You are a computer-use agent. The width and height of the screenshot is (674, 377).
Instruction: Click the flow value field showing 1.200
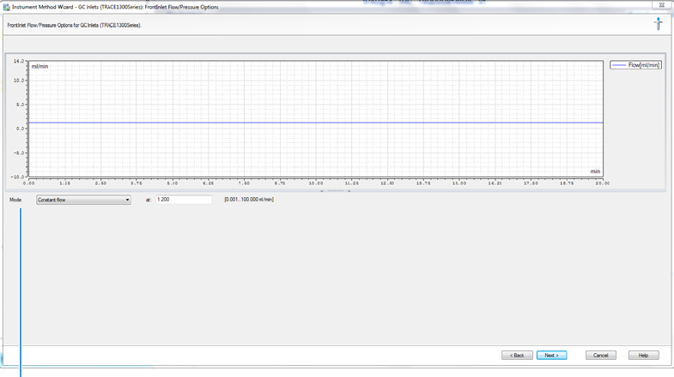click(x=184, y=200)
